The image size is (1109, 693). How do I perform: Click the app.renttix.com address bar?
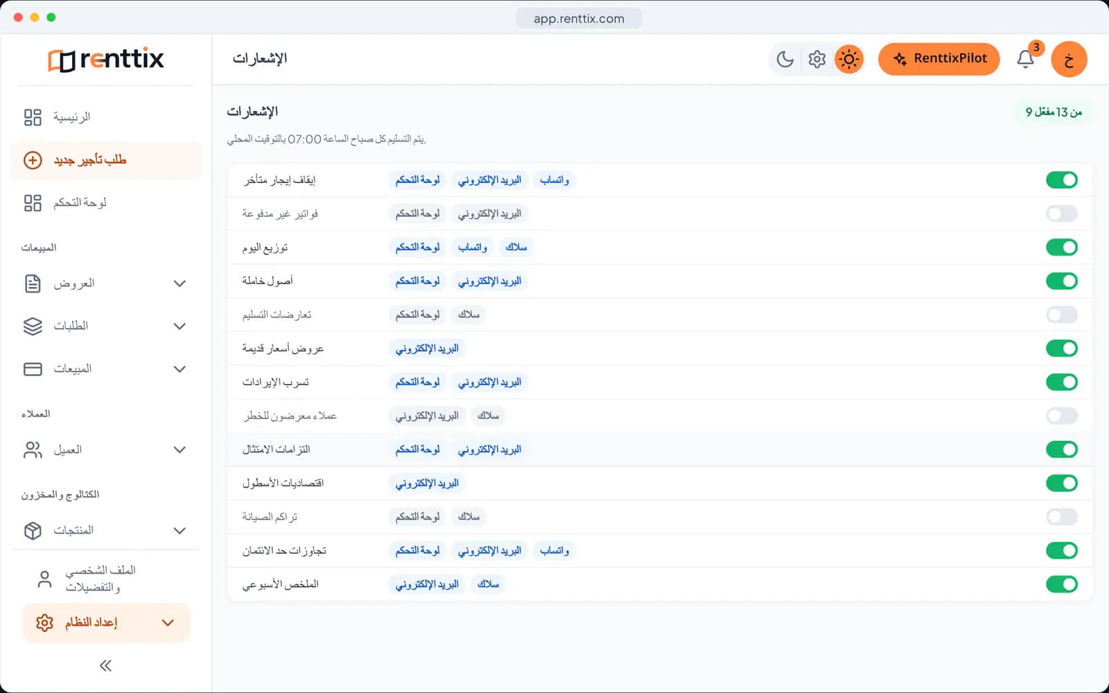[x=579, y=19]
